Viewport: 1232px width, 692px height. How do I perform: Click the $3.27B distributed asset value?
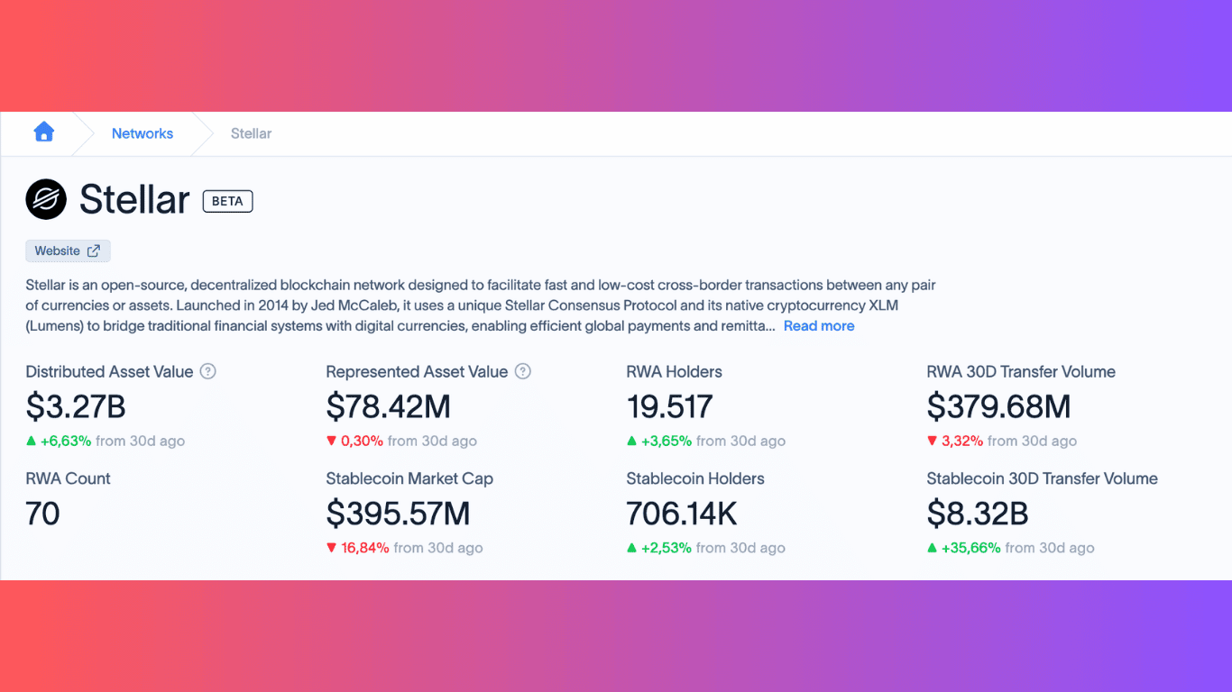[76, 407]
